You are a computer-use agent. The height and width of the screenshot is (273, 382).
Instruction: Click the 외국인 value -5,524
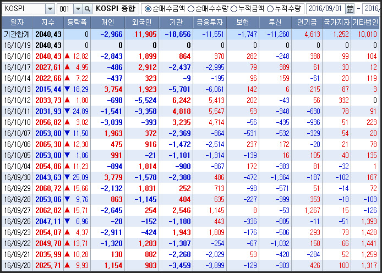tap(146, 100)
